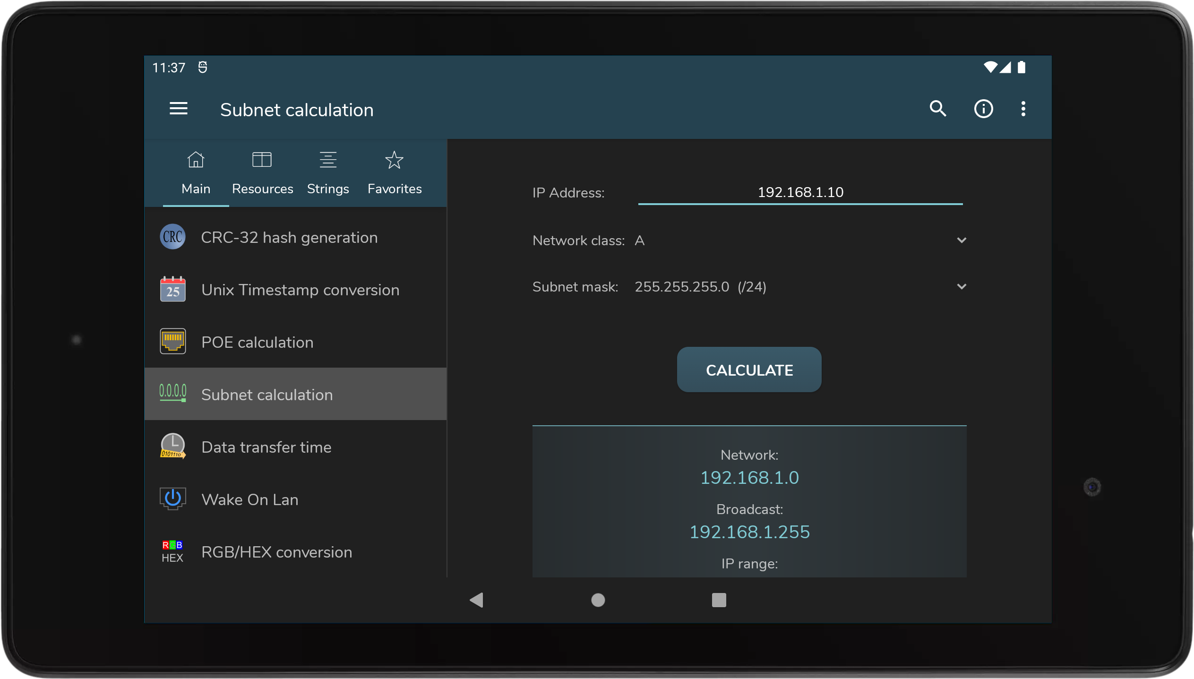This screenshot has width=1194, height=679.
Task: Open Wake On Lan tool
Action: tap(295, 499)
